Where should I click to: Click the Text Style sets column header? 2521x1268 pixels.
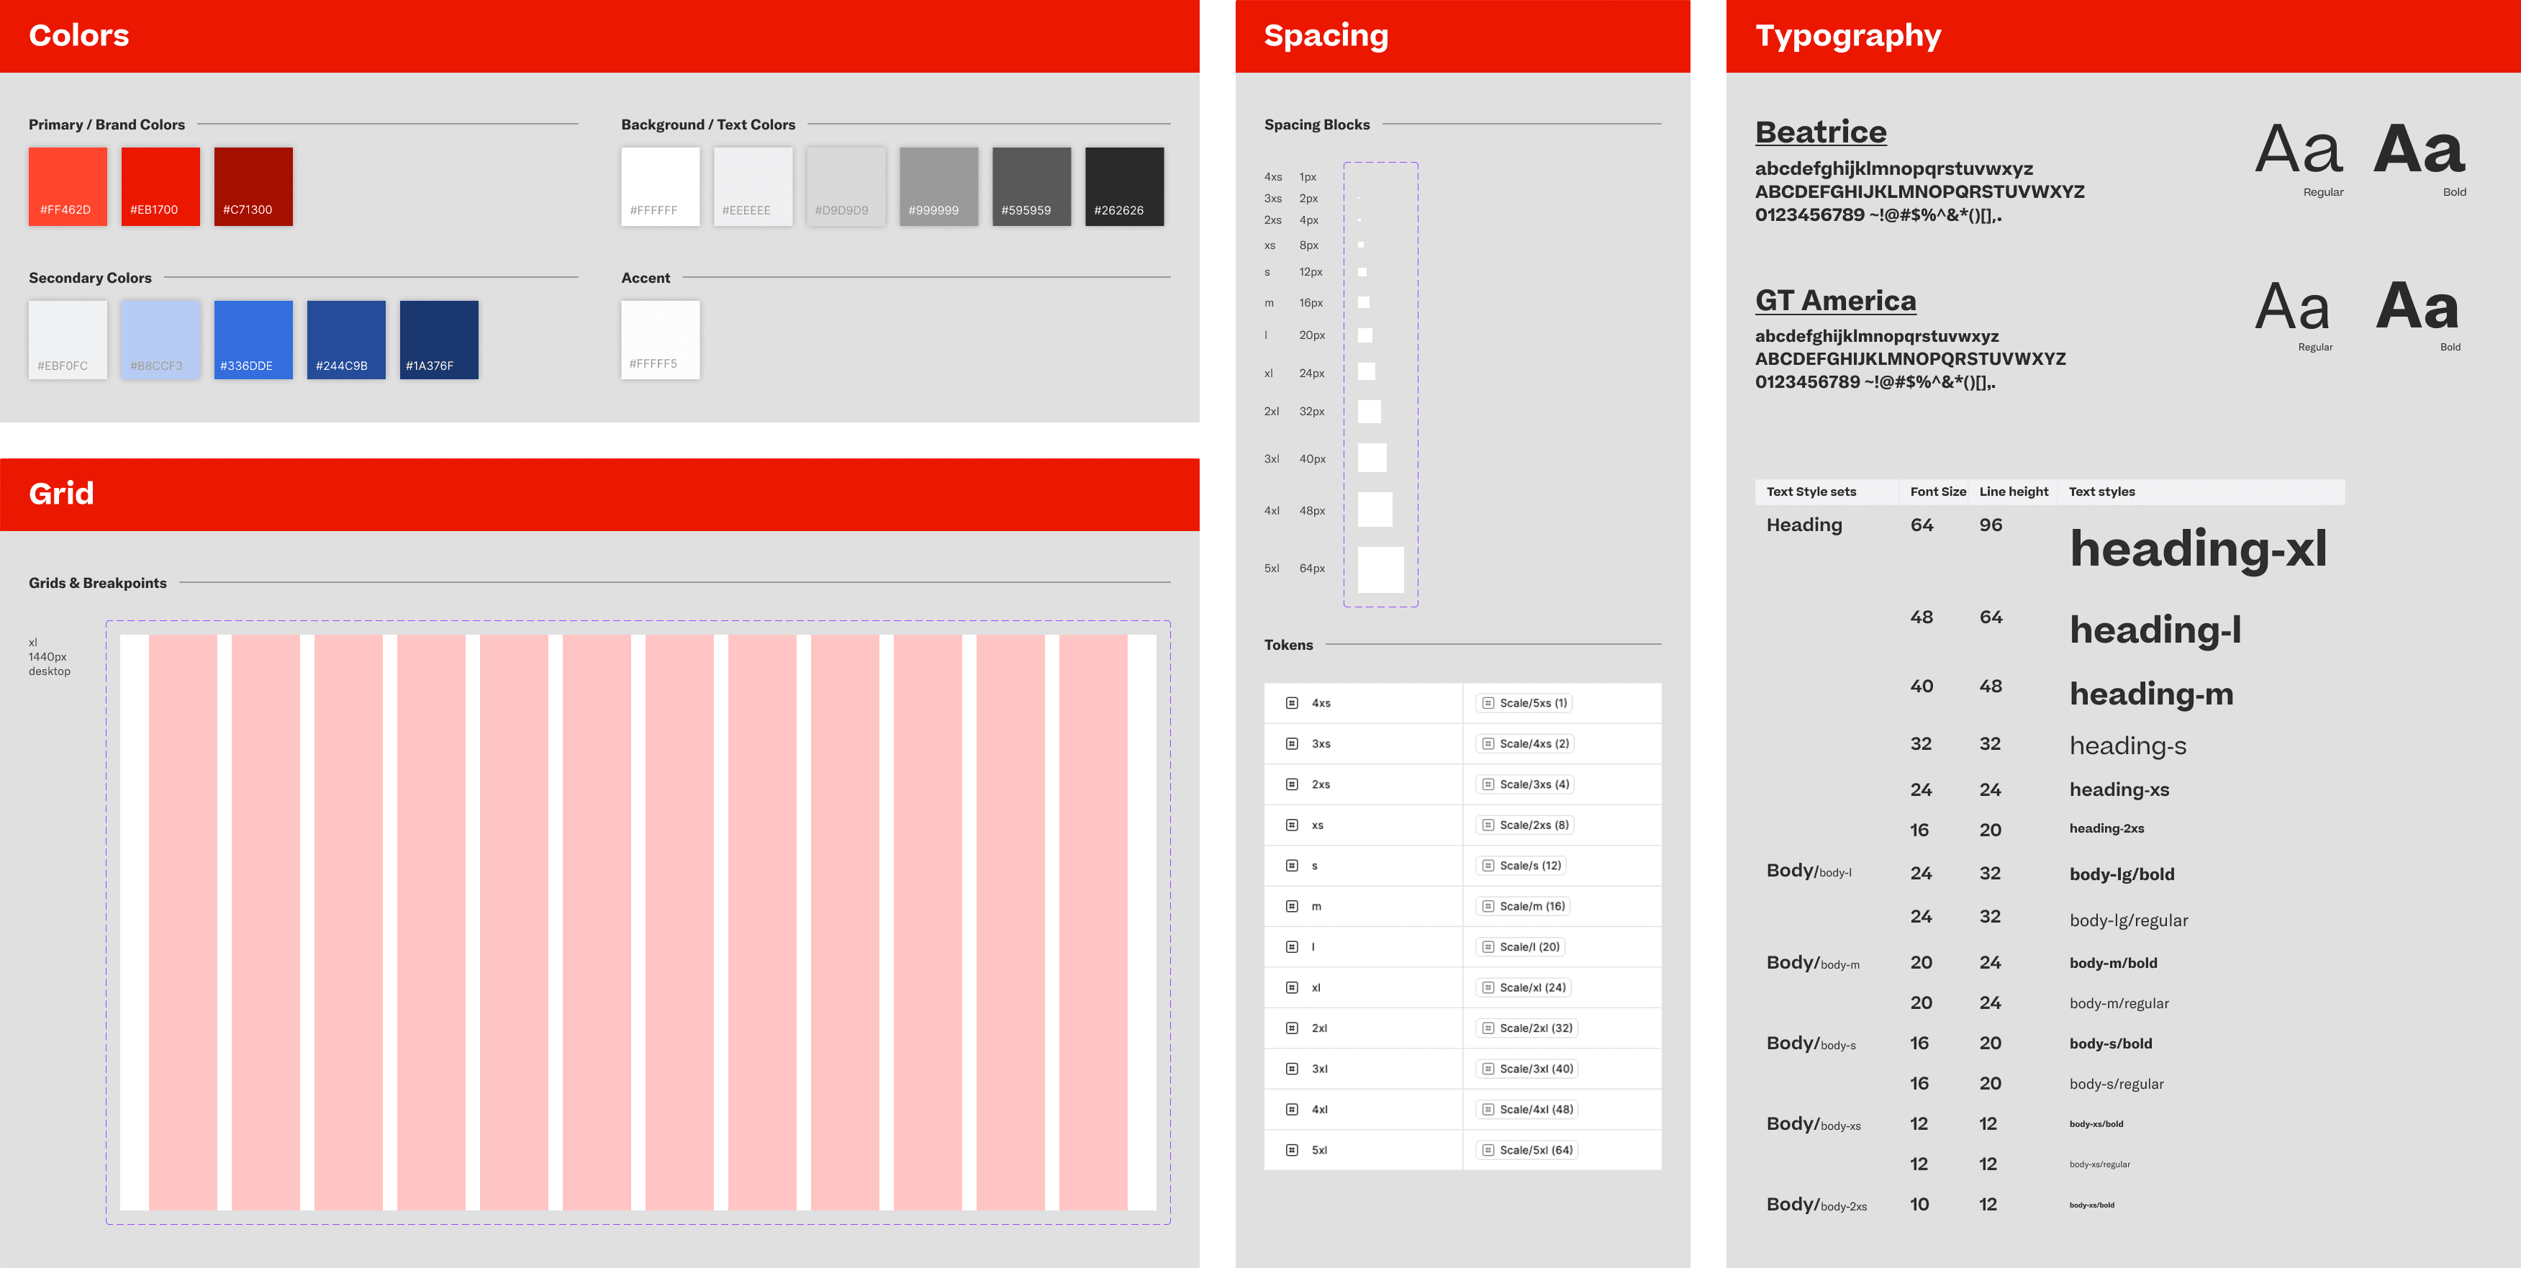point(1811,492)
